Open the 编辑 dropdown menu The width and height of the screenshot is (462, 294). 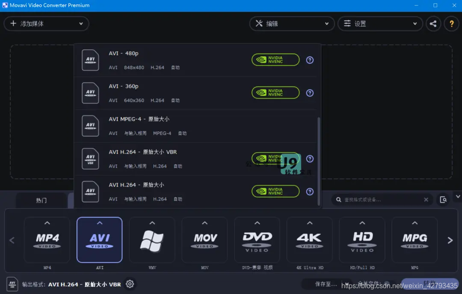292,24
